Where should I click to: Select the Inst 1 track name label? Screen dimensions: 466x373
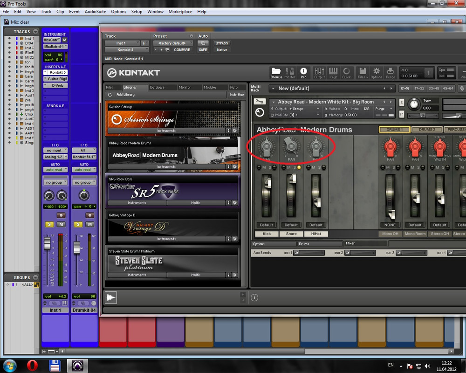(55, 310)
